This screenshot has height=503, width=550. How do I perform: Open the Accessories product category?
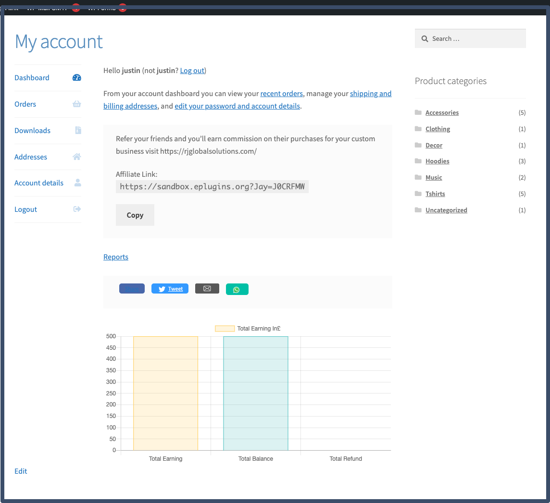[x=442, y=113]
